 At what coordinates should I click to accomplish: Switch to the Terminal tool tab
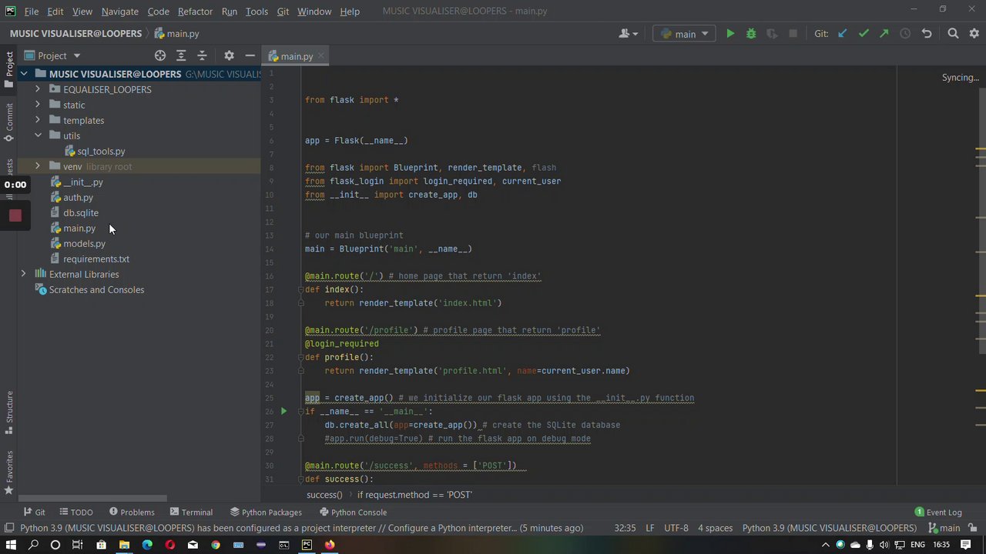point(191,512)
